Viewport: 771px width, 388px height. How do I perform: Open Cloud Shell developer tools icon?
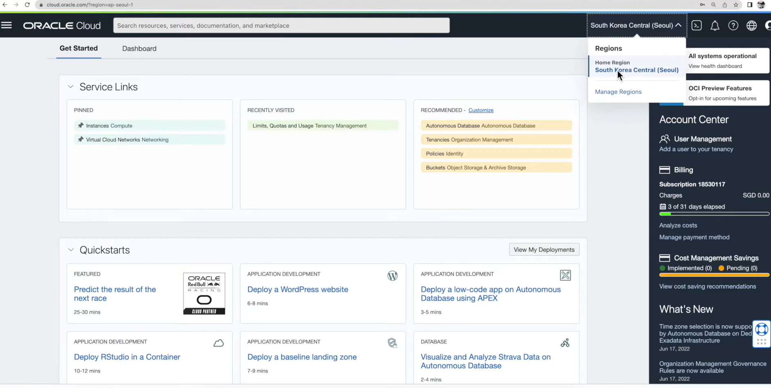pos(697,25)
